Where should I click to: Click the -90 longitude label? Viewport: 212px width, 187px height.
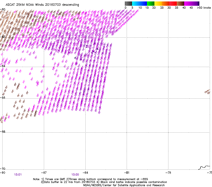(x=3, y=173)
